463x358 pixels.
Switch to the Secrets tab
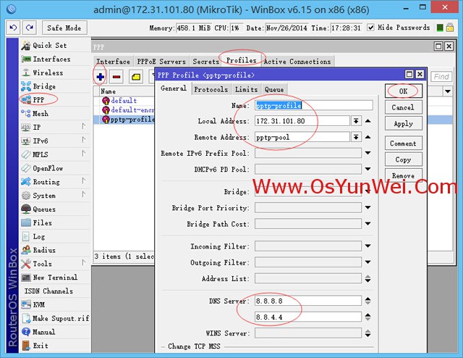point(205,62)
